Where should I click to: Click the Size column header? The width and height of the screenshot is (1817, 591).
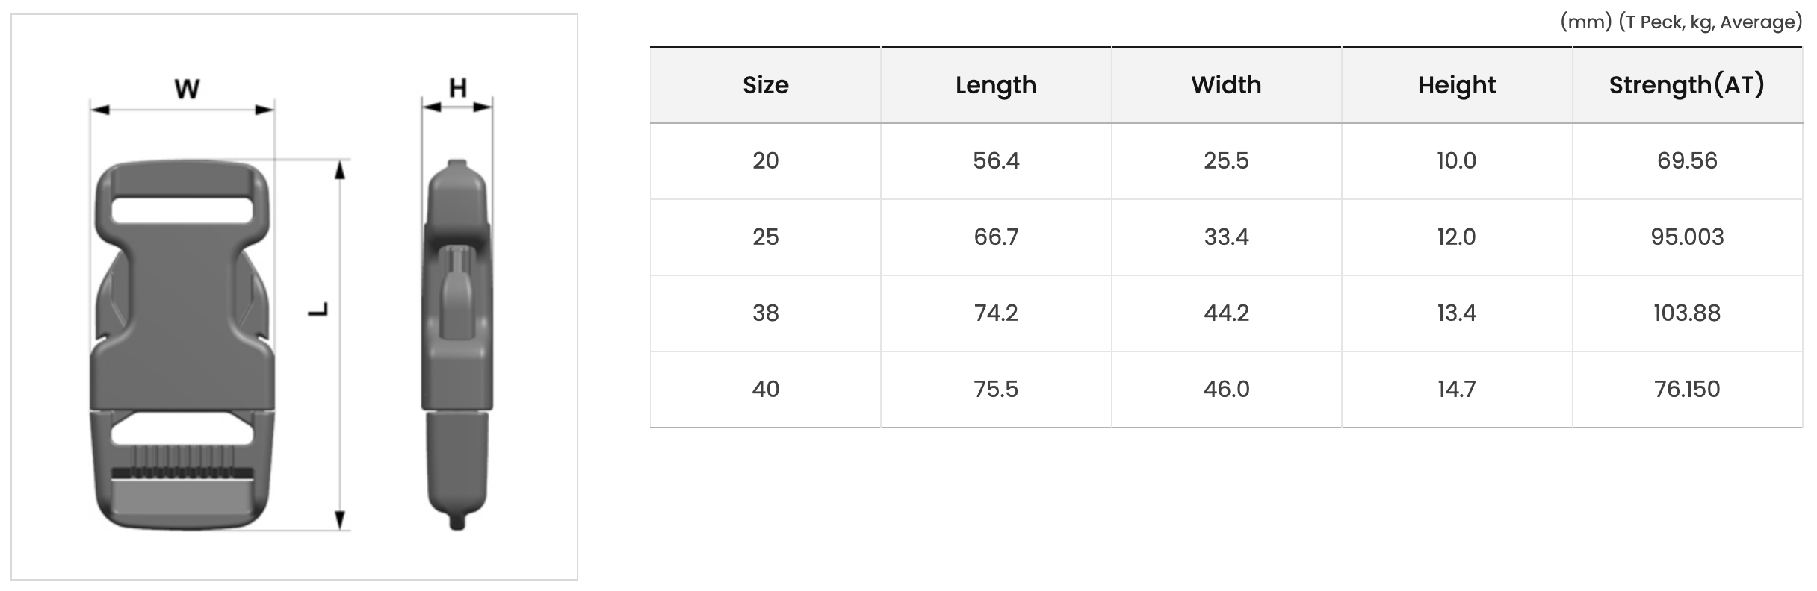pos(765,85)
